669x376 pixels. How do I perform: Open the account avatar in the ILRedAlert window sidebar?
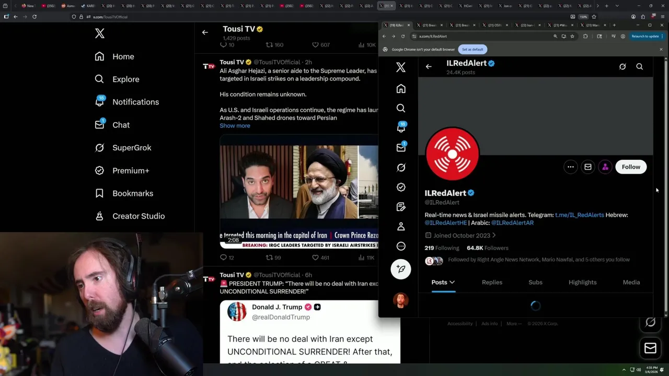click(401, 300)
